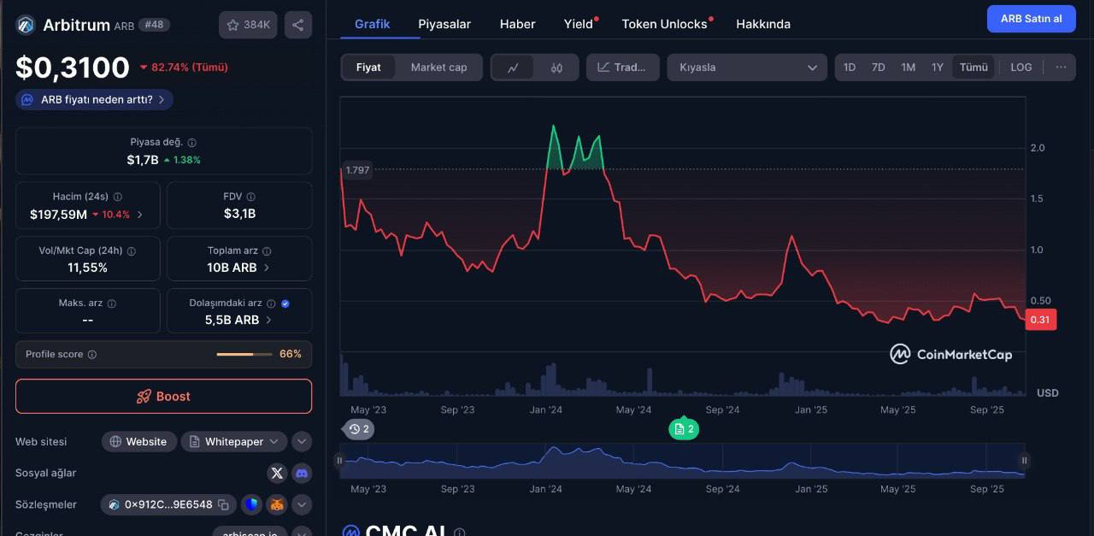Add Arbitrum to watchlist with star button
Viewport: 1094px width, 536px height.
tap(248, 25)
